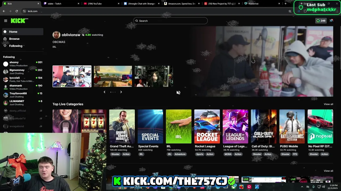
Task: Close the edate - Twitch tab
Action: coord(78,4)
